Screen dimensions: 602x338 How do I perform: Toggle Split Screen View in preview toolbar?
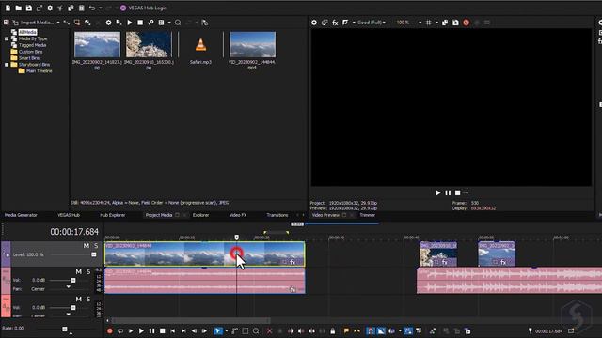click(345, 23)
